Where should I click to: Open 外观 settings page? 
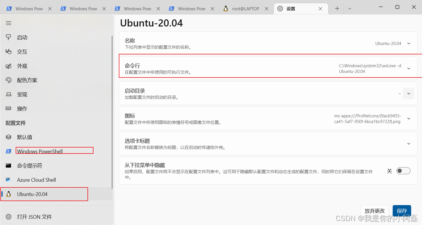(56, 66)
